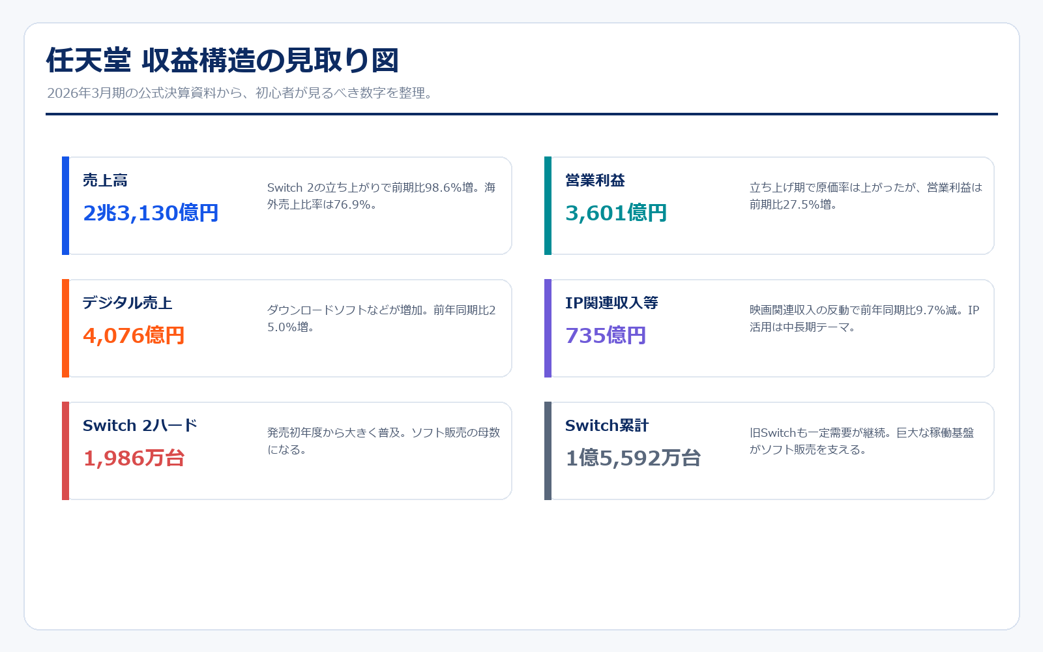Click the value 1,986万台
Screen dimensions: 1043x652
coord(134,458)
